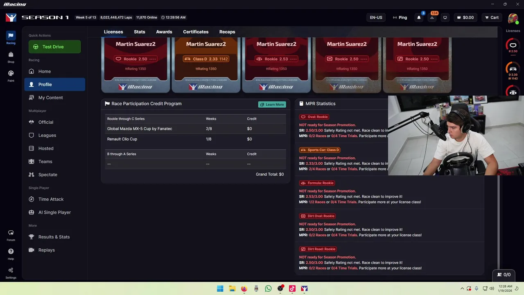Click the Grand Total: $0 text
524x295 pixels.
(270, 174)
